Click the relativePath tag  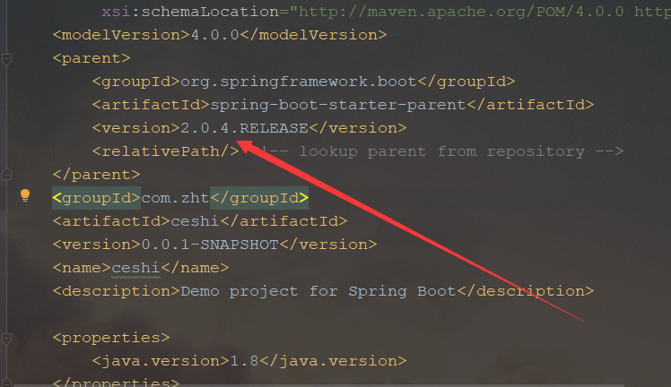(x=166, y=151)
